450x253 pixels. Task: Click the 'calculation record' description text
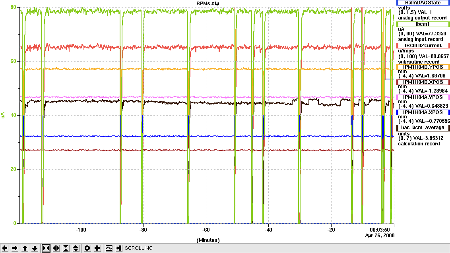pyautogui.click(x=419, y=144)
